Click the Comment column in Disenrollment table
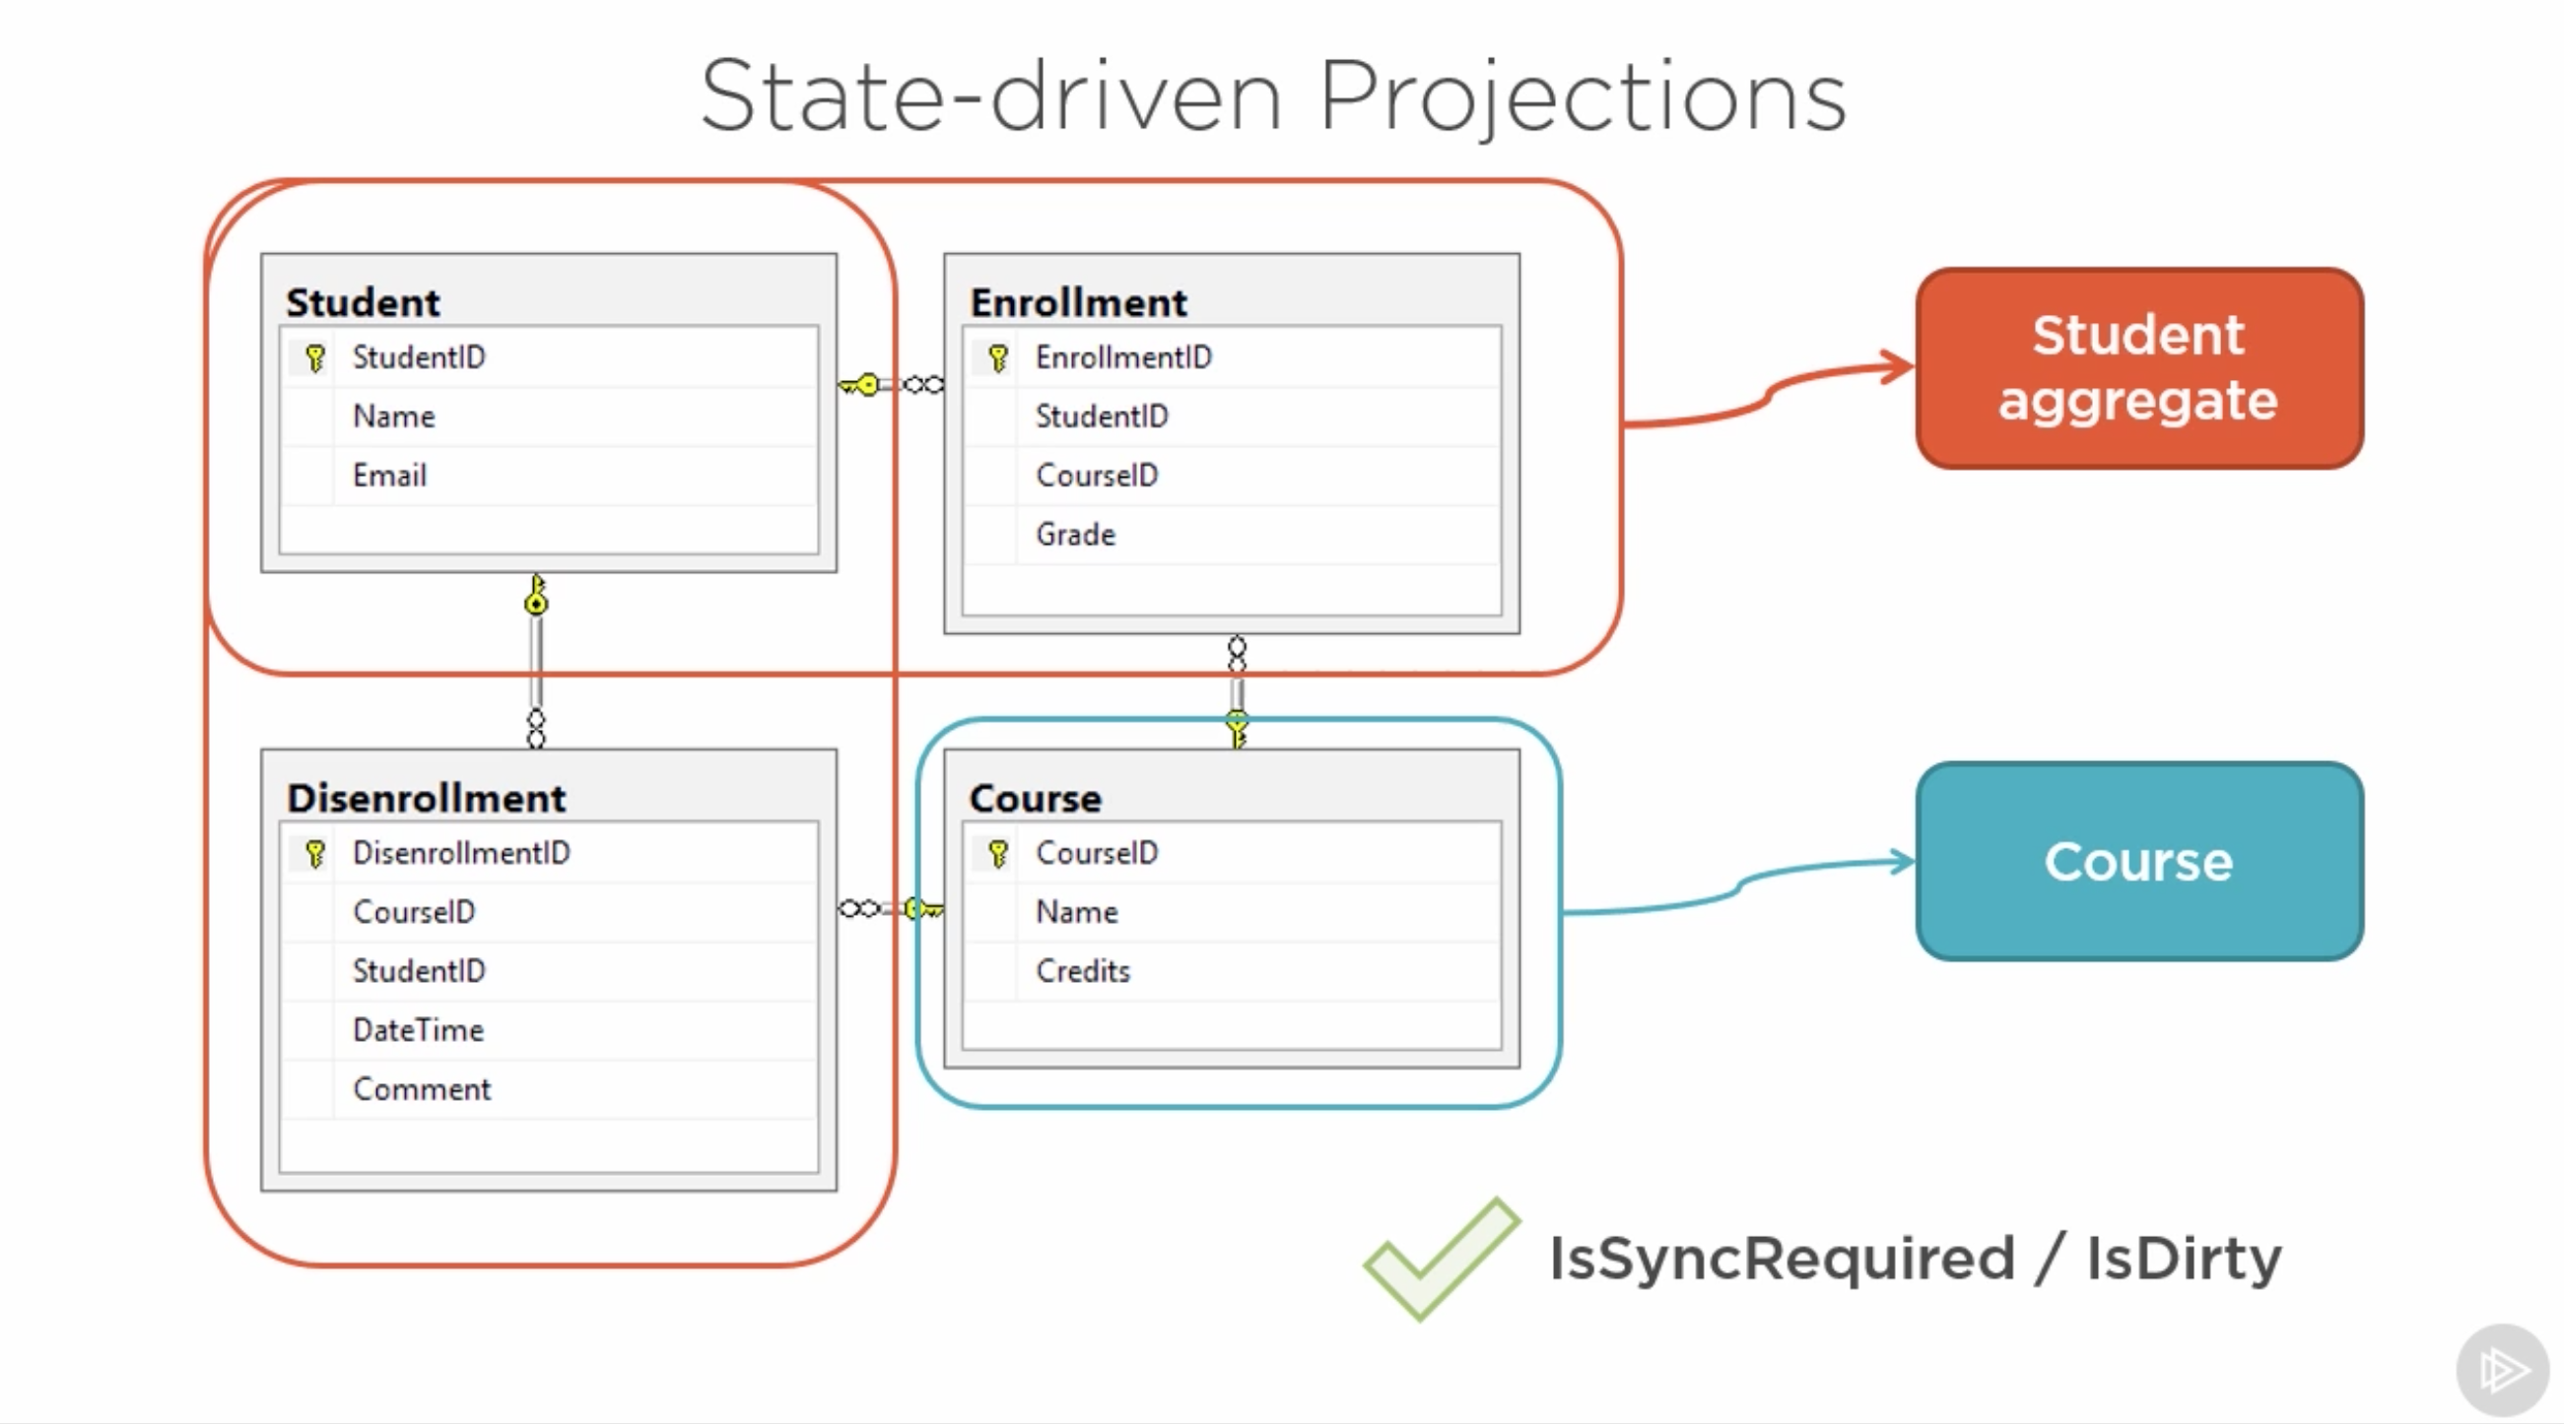 coord(550,1090)
